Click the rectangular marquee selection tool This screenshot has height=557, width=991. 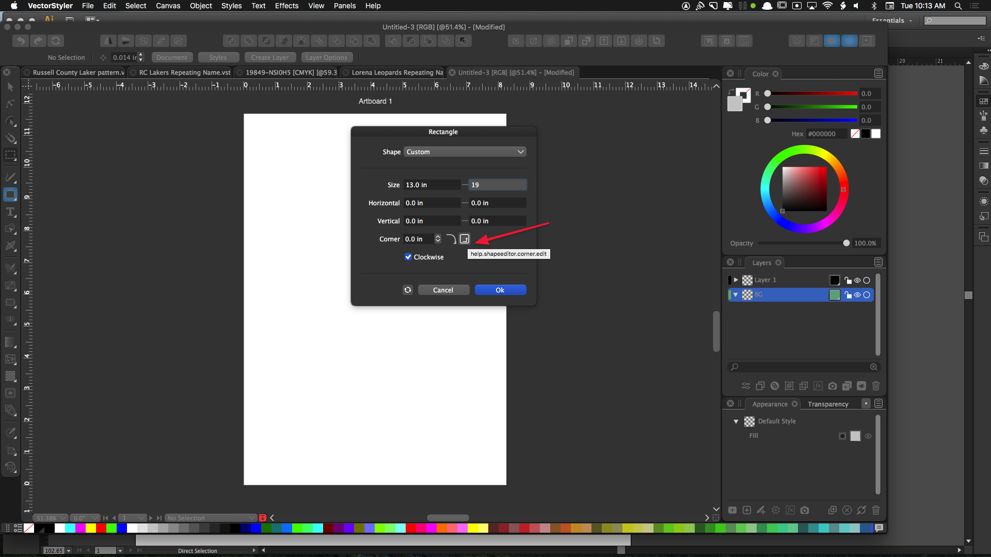pyautogui.click(x=10, y=155)
